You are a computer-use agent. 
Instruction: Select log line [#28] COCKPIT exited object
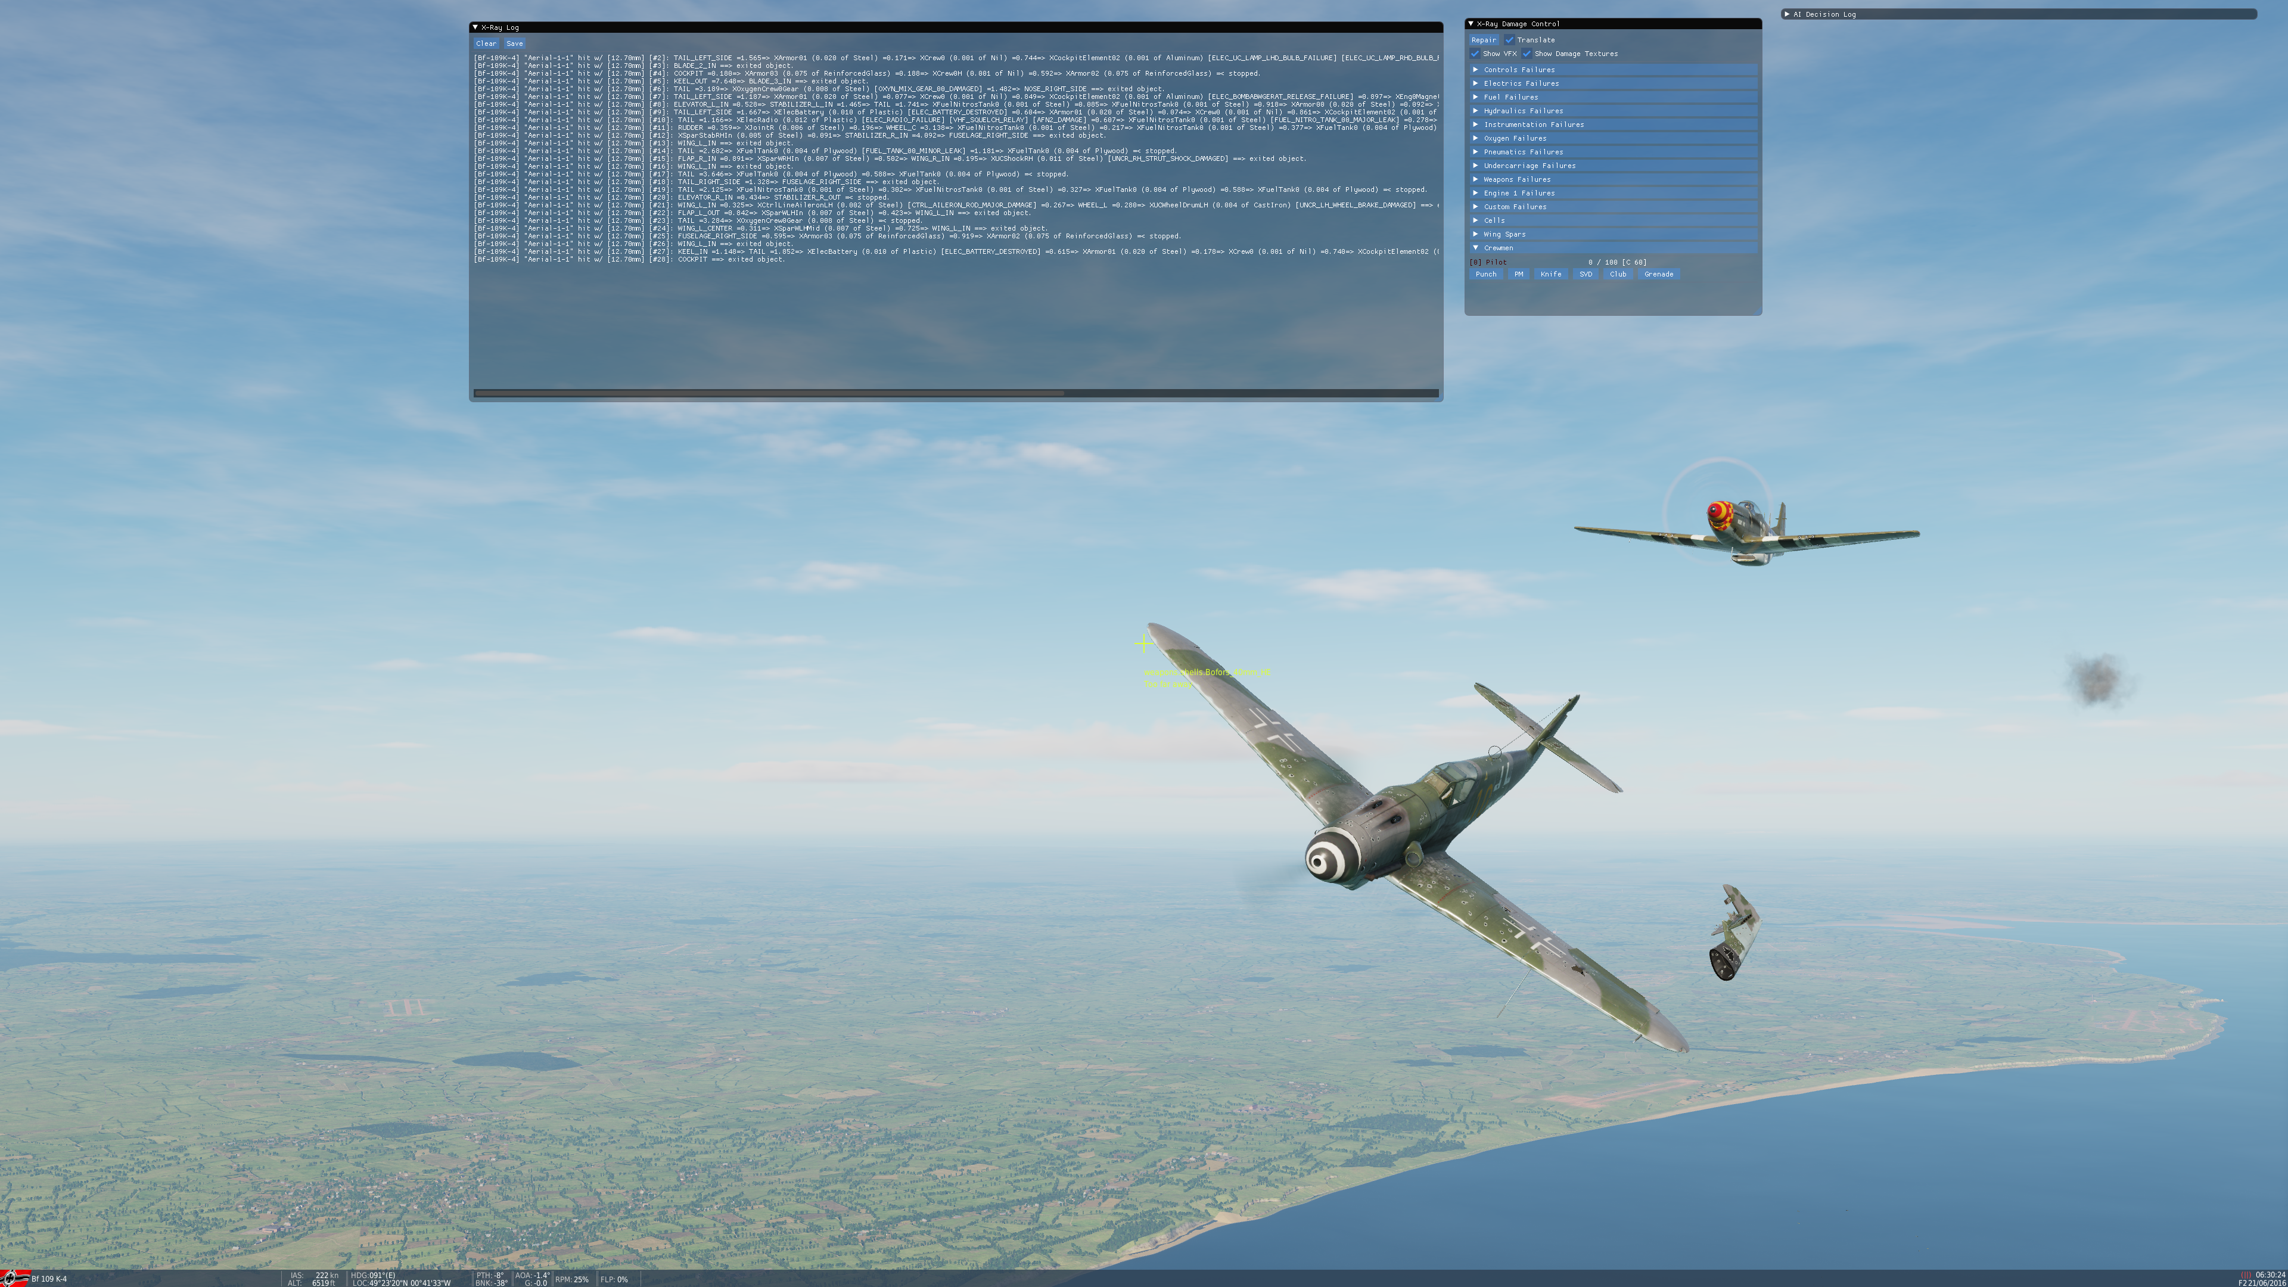point(629,259)
